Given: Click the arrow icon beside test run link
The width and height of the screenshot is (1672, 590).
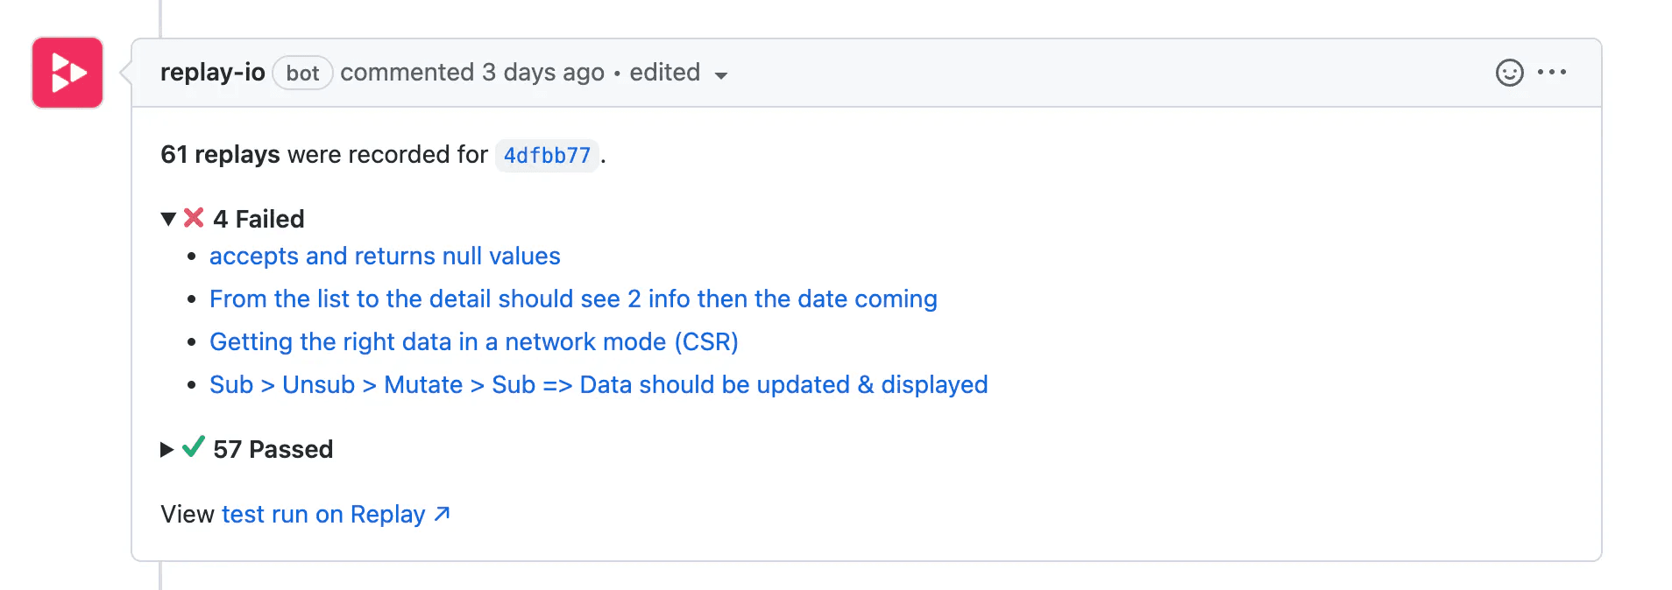Looking at the screenshot, I should tap(442, 514).
